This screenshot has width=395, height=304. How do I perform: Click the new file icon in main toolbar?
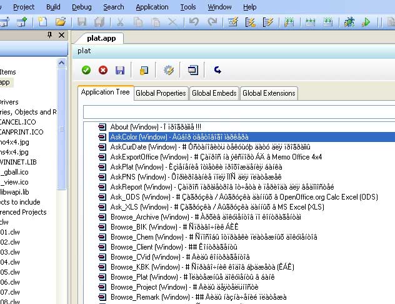43,23
